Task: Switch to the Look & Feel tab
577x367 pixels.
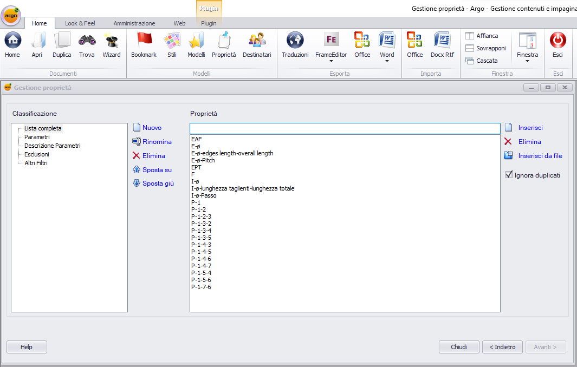Action: [80, 23]
